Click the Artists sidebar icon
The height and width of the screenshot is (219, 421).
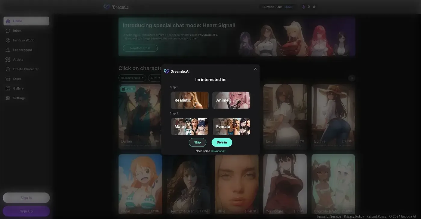click(8, 59)
